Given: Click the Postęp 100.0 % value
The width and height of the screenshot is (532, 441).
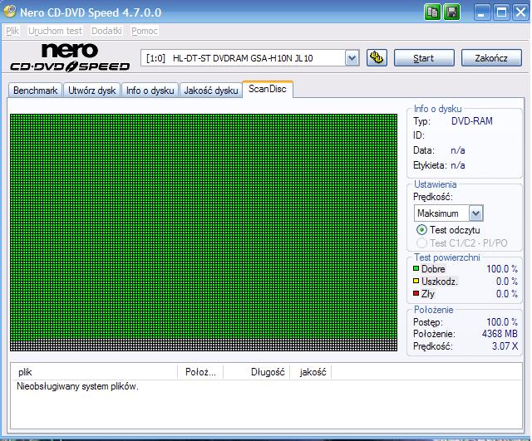Looking at the screenshot, I should point(502,322).
